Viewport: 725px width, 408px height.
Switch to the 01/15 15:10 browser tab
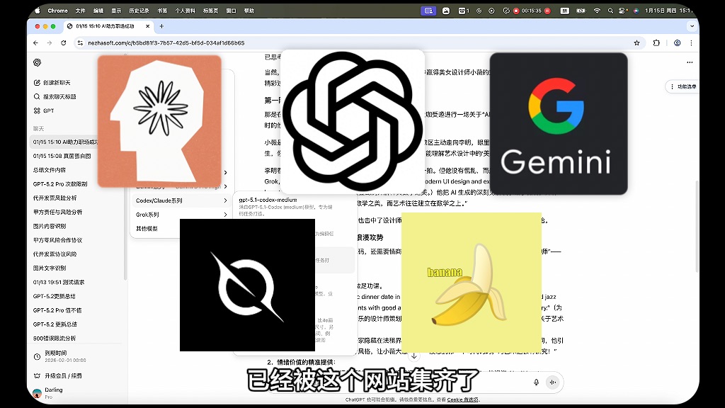click(x=108, y=26)
